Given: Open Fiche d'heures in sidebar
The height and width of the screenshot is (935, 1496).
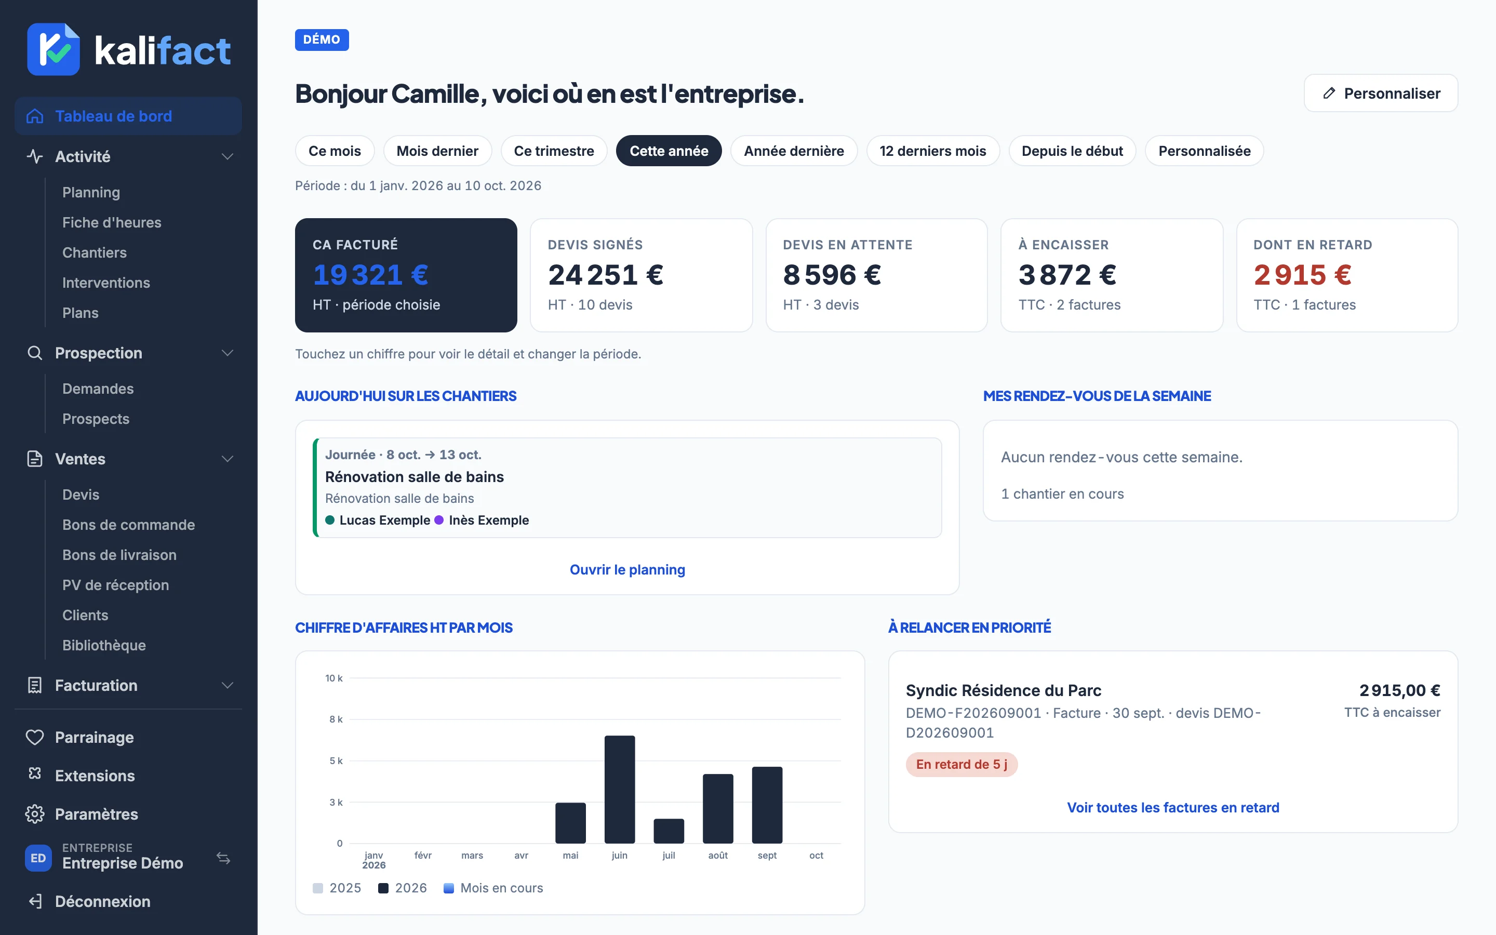Looking at the screenshot, I should coord(111,223).
